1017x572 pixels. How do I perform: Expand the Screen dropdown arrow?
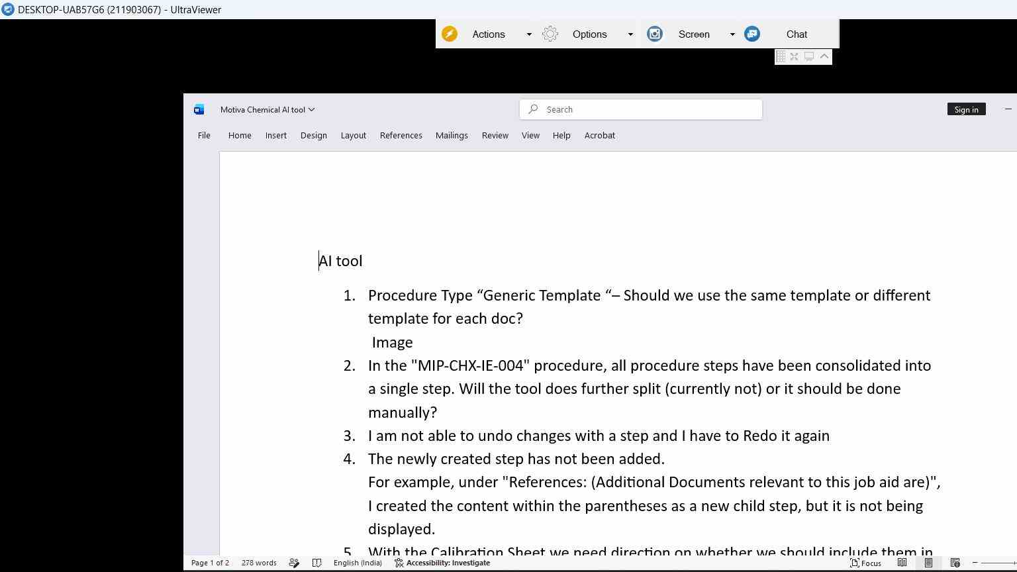pyautogui.click(x=732, y=34)
